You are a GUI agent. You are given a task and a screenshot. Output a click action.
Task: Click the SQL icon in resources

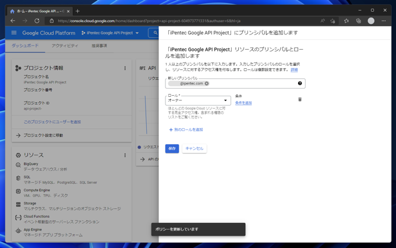[18, 178]
